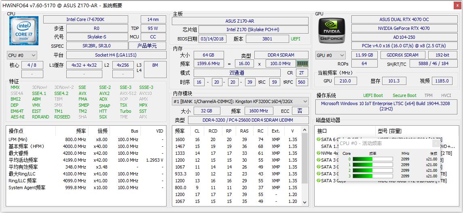Click the 95 W TDP value
463x213 pixels.
(153, 28)
